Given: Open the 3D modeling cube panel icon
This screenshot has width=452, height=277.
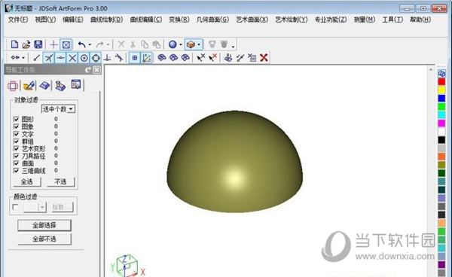Looking at the screenshot, I should point(13,86).
